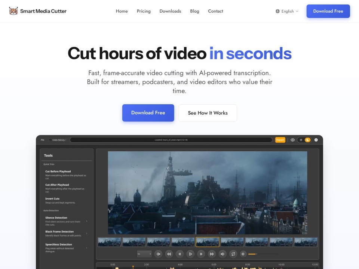Viewport: 359px width, 269px height.
Task: Click the loaded file name bar
Action: (x=171, y=140)
